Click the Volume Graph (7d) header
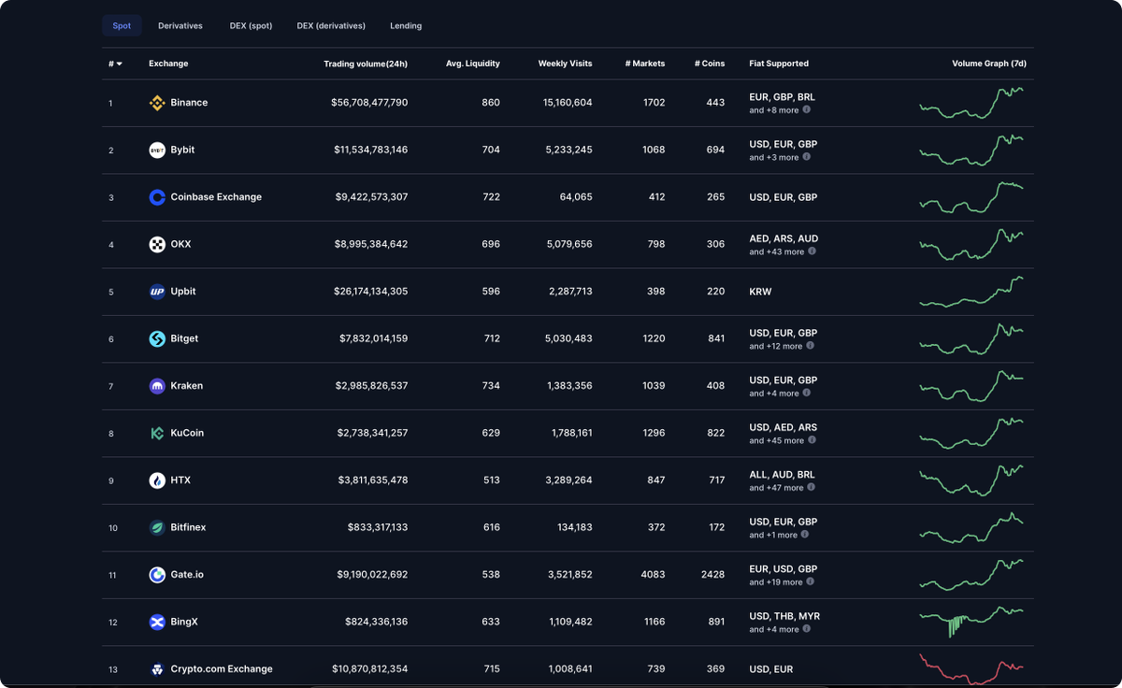 click(989, 64)
